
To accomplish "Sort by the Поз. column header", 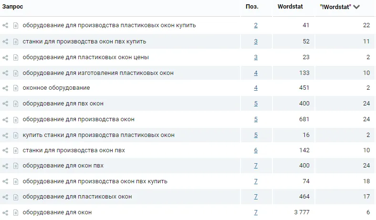I will click(252, 7).
